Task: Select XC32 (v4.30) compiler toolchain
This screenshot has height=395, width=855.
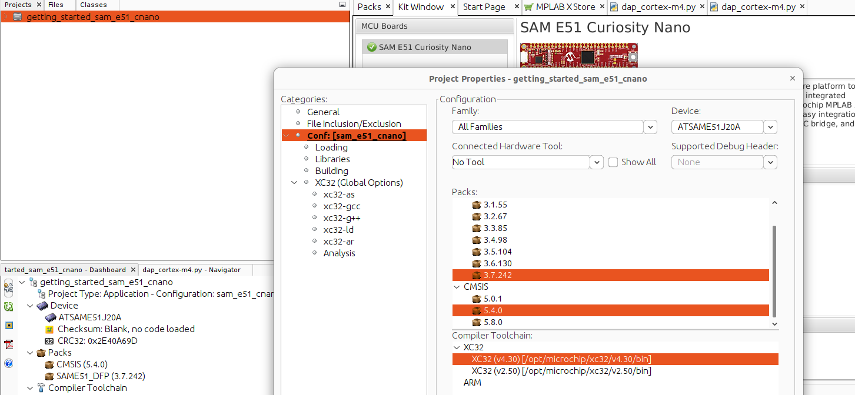Action: point(616,359)
